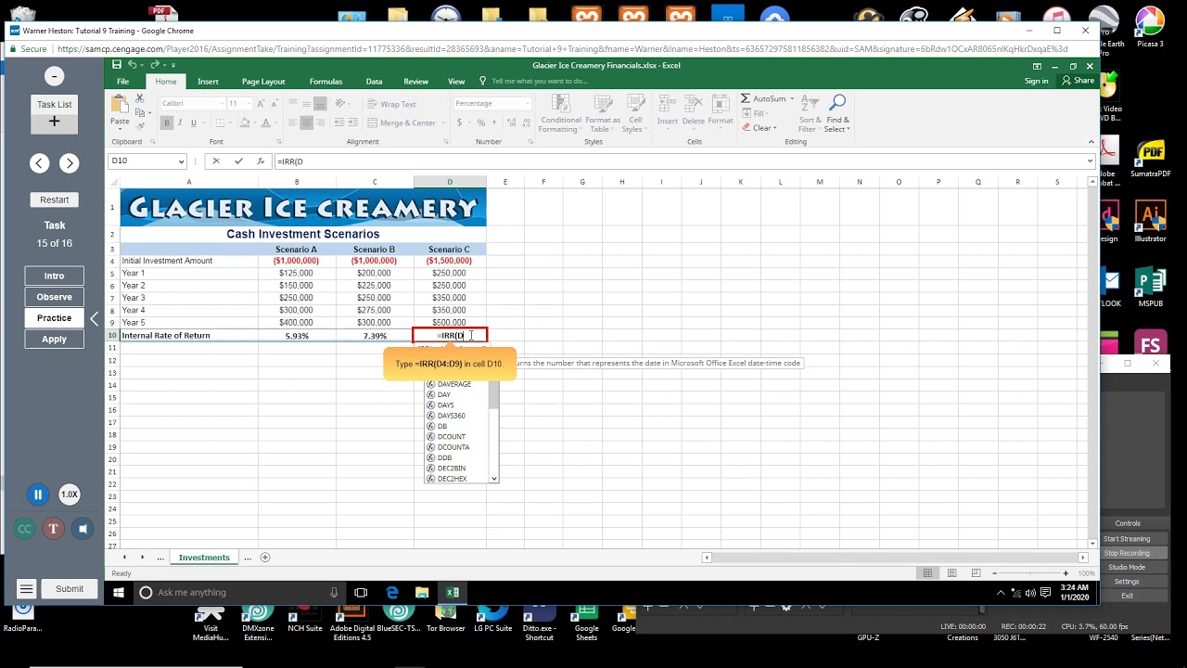Toggle Italic formatting button
The image size is (1187, 668).
[x=181, y=122]
